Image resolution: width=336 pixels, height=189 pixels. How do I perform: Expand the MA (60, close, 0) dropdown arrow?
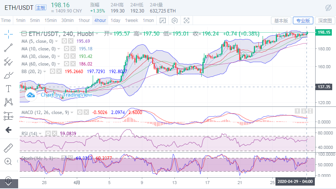59,64
